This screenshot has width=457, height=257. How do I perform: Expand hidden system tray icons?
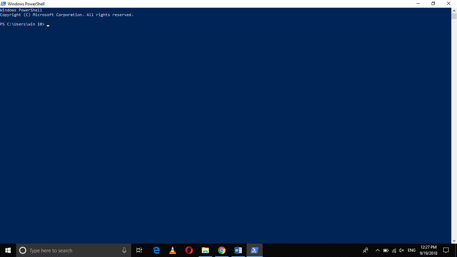(x=377, y=250)
